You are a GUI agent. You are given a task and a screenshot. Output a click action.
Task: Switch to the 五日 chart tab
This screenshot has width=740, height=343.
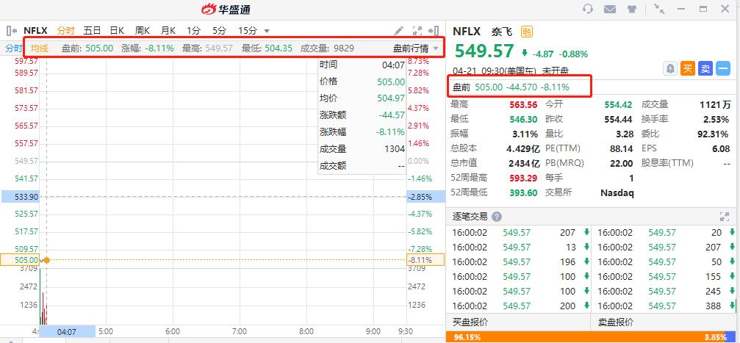(92, 31)
